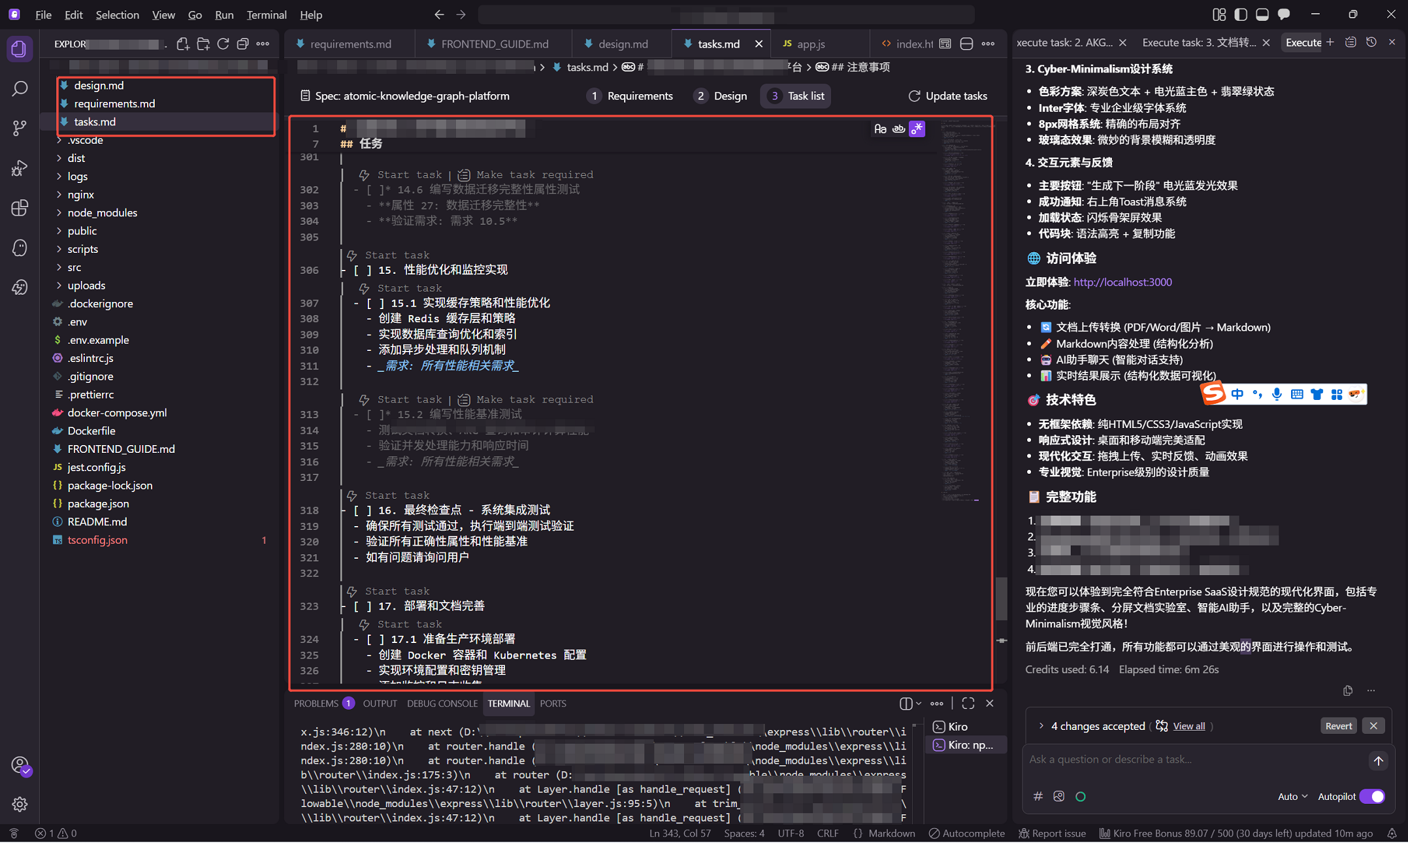Click the copy icon above the changes panel
The height and width of the screenshot is (843, 1408).
pos(1347,691)
